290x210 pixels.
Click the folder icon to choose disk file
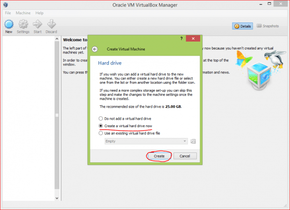point(193,141)
